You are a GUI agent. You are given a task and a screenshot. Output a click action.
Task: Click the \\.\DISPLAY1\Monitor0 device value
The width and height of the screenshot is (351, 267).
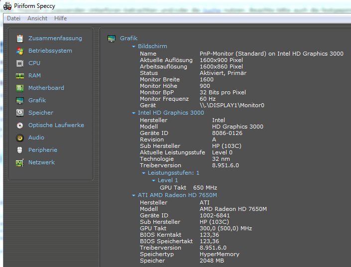(232, 106)
